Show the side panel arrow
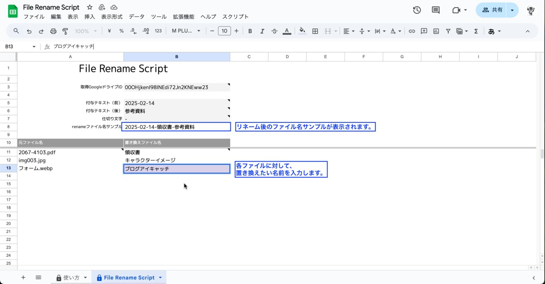This screenshot has width=545, height=284. [x=534, y=278]
